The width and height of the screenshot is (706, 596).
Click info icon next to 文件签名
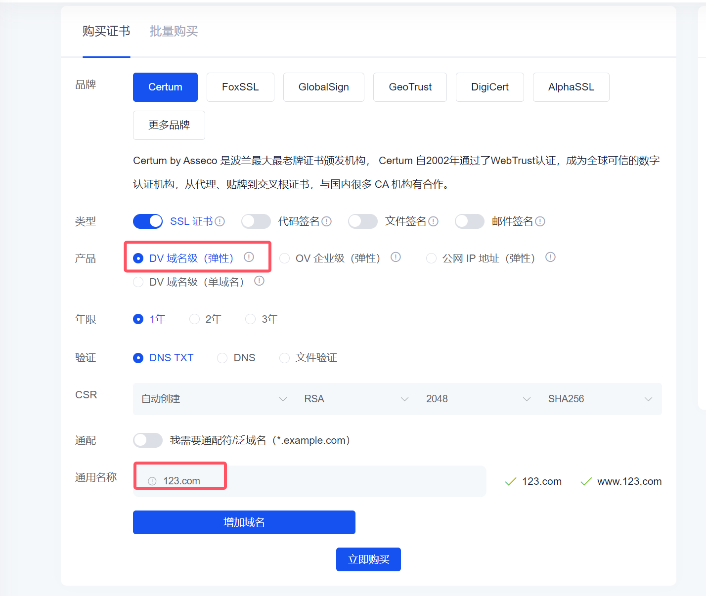click(434, 221)
